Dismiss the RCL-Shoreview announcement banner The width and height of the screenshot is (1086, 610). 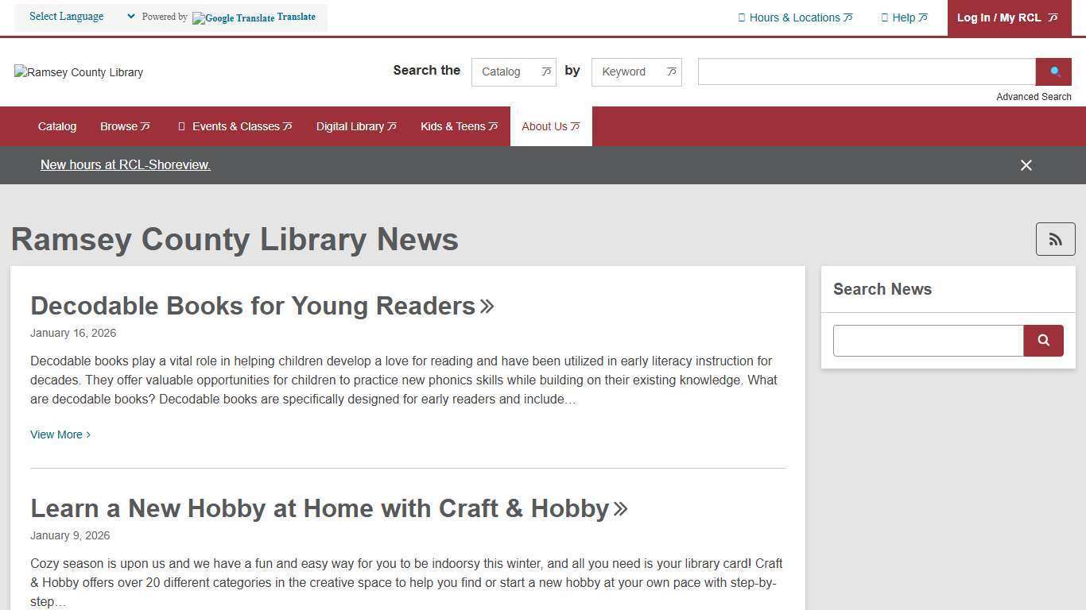click(x=1026, y=164)
